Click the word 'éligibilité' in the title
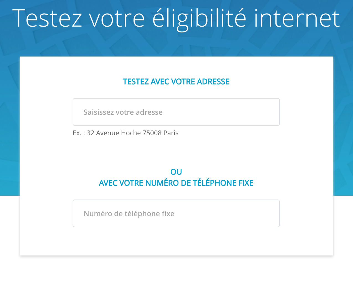This screenshot has width=353, height=281. pos(199,18)
